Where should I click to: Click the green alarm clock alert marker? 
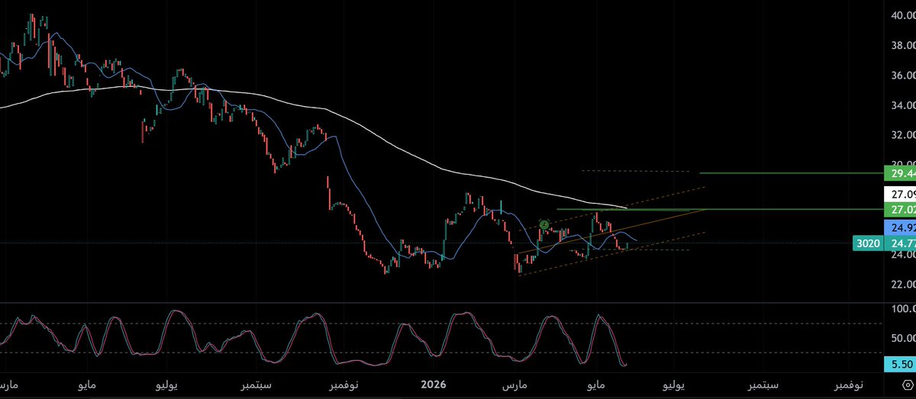(x=544, y=224)
